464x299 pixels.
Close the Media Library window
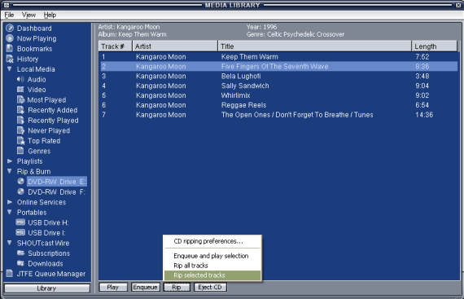pyautogui.click(x=458, y=5)
